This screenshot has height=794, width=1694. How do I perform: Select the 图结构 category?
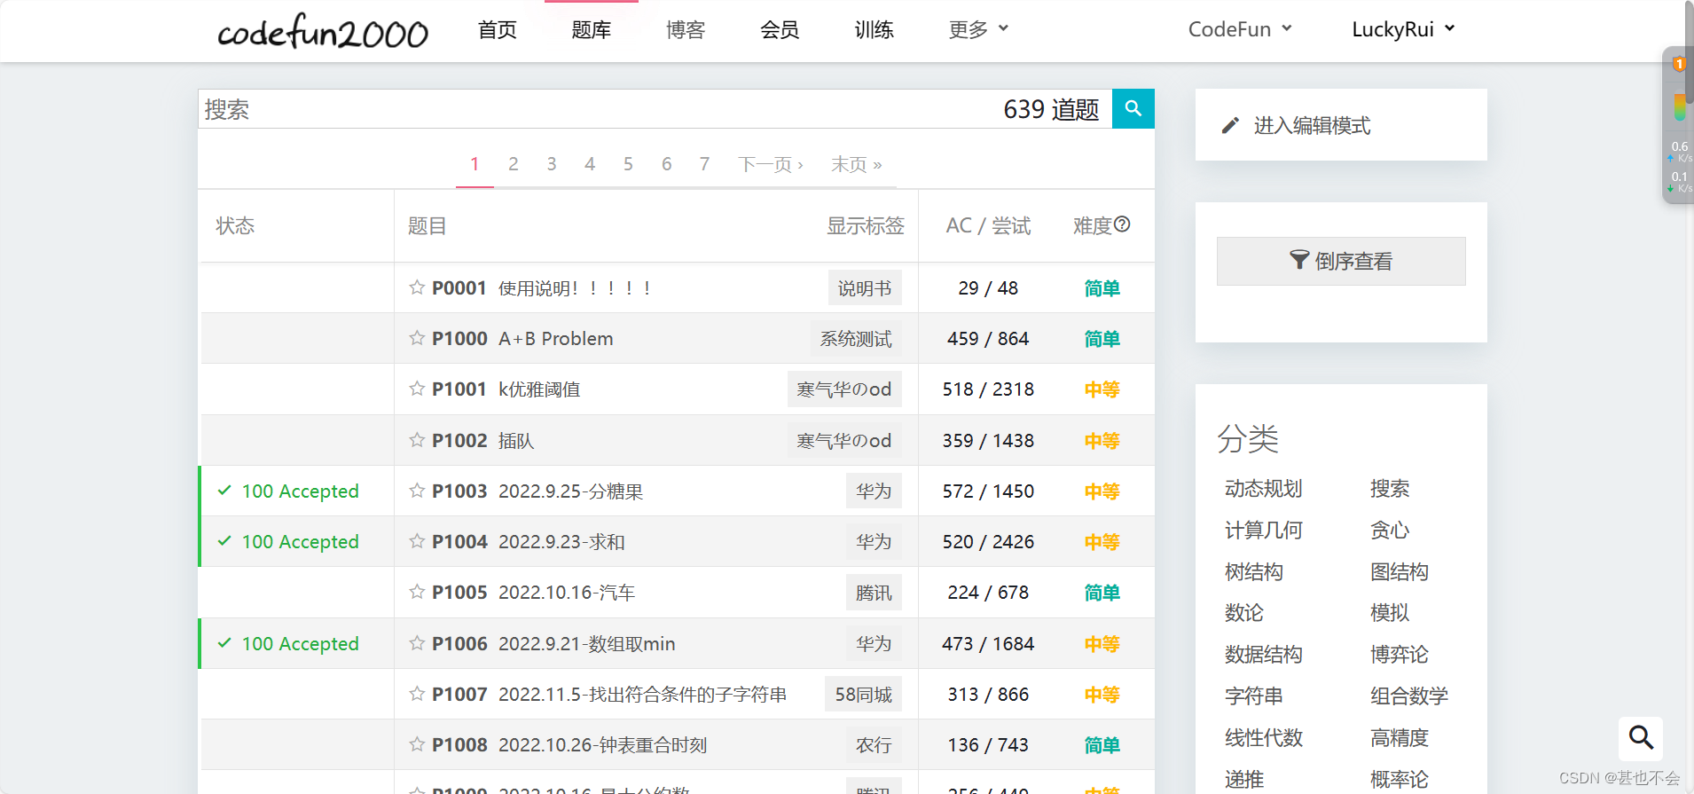pyautogui.click(x=1399, y=571)
